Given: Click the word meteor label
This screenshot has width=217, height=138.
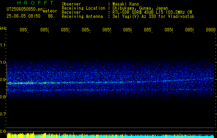Looking at the screenshot, I should pyautogui.click(x=50, y=11).
